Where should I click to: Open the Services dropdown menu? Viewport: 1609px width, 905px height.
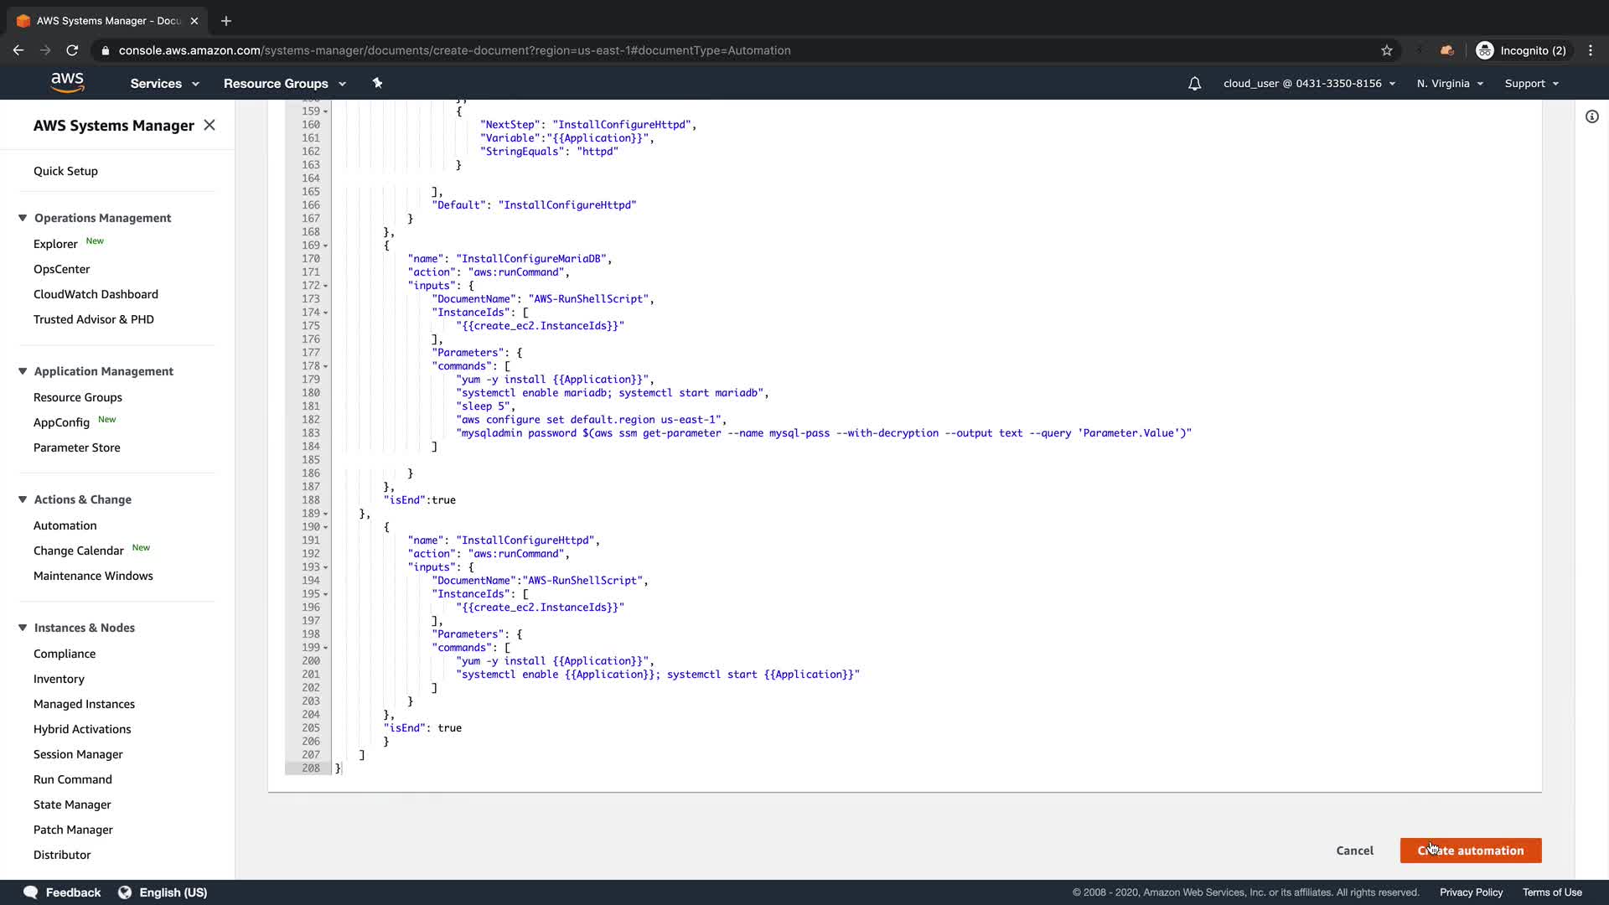tap(164, 84)
